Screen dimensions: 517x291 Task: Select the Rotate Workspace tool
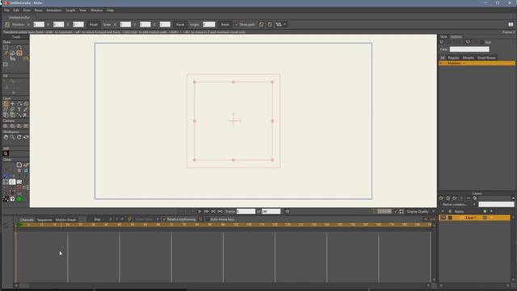pyautogui.click(x=19, y=137)
